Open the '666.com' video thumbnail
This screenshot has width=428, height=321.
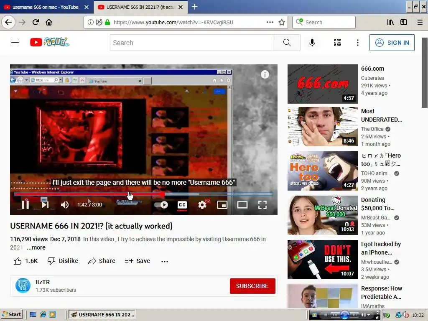click(x=322, y=84)
